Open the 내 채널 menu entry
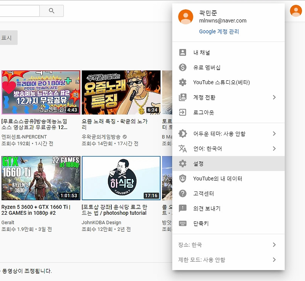 point(228,53)
